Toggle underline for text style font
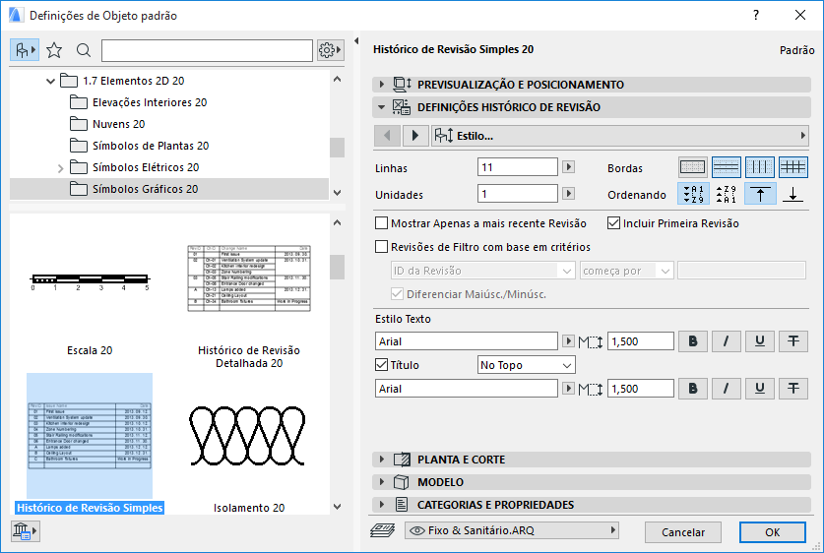The width and height of the screenshot is (824, 553). [760, 341]
